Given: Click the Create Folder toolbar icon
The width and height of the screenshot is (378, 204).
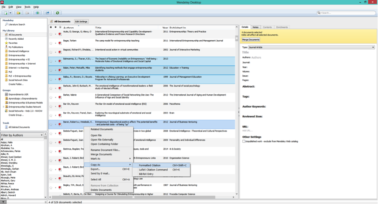Looking at the screenshot, I should [x=19, y=13].
